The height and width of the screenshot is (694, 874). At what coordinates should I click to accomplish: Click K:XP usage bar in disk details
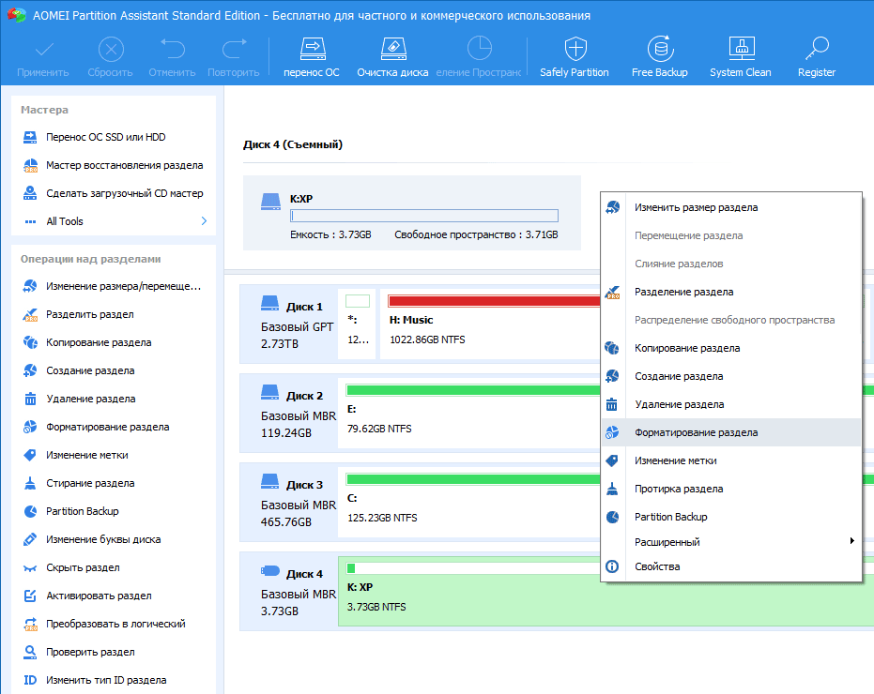pyautogui.click(x=424, y=216)
